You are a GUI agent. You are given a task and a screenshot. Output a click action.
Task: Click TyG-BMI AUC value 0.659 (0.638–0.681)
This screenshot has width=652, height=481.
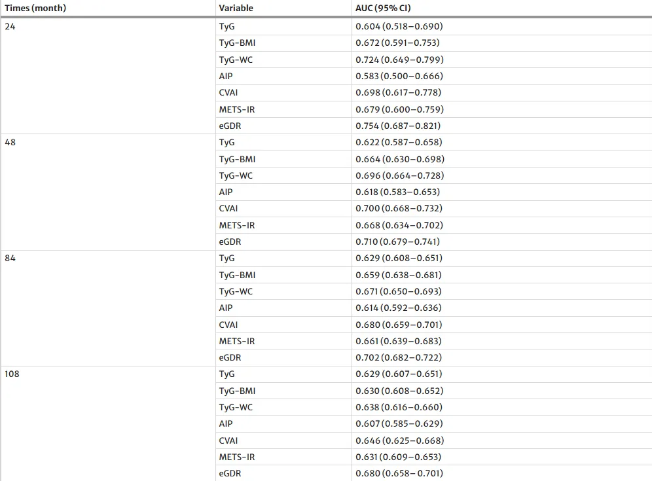pos(399,275)
